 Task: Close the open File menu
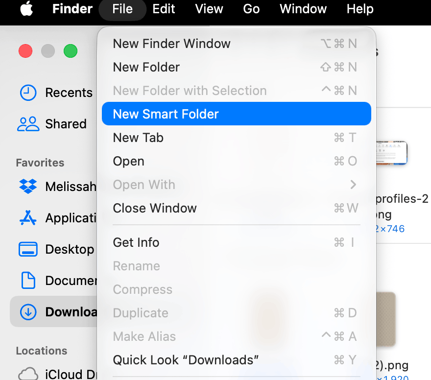click(122, 9)
